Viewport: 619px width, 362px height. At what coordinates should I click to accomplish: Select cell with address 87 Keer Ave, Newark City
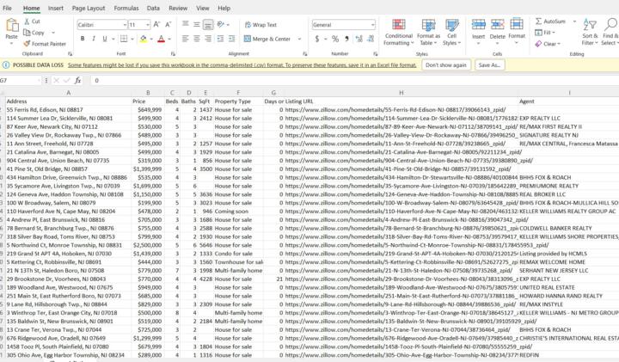68,126
